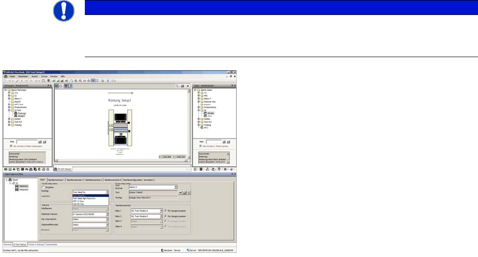
Task: Open the Stationäre Kamera dropdown
Action: (x=107, y=214)
